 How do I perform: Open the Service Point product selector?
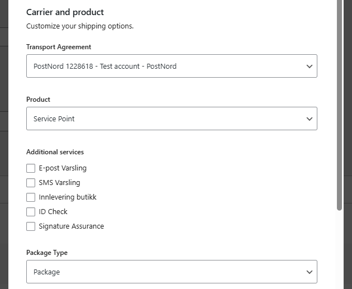tap(168, 119)
